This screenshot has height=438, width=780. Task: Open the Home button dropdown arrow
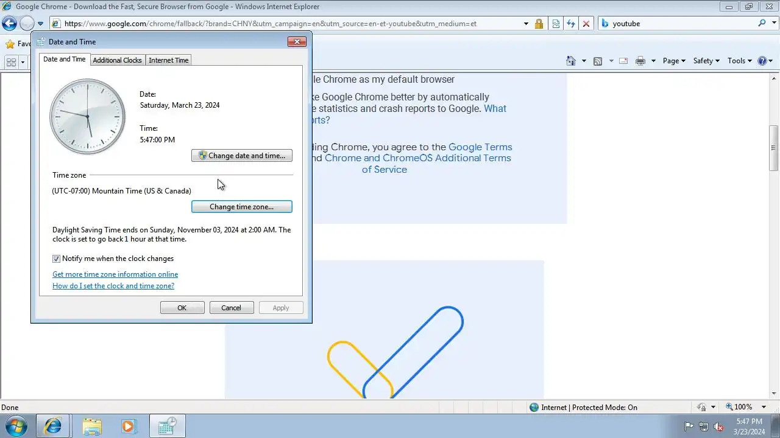tap(584, 61)
